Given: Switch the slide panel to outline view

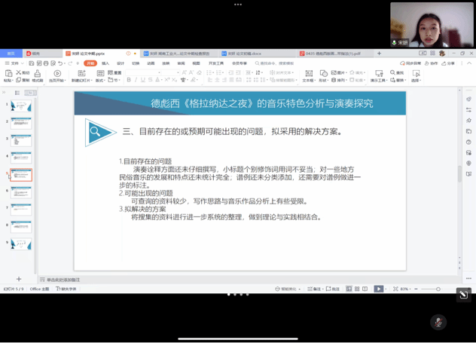Looking at the screenshot, I should (17, 93).
